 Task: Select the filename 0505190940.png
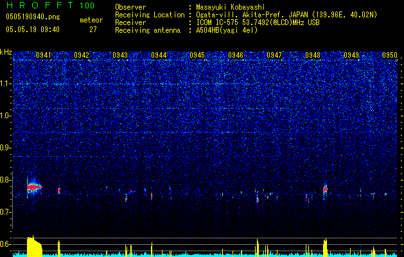tap(33, 17)
